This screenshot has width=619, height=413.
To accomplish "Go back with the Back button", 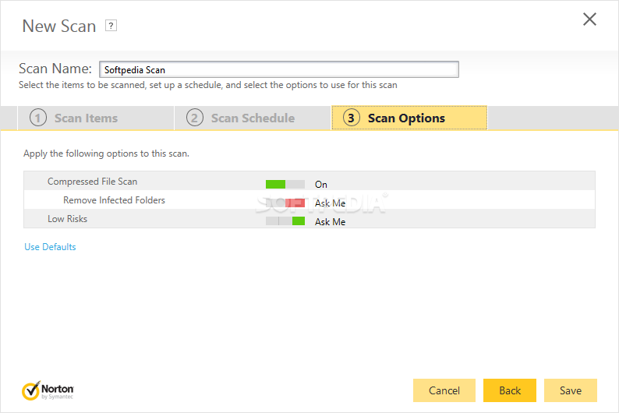I will (x=510, y=390).
